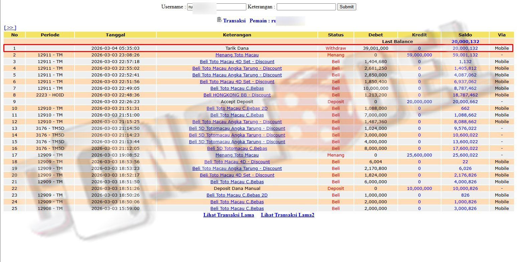Click the Accept Deposit entry in row 9
This screenshot has height=262, width=517.
pyautogui.click(x=237, y=102)
